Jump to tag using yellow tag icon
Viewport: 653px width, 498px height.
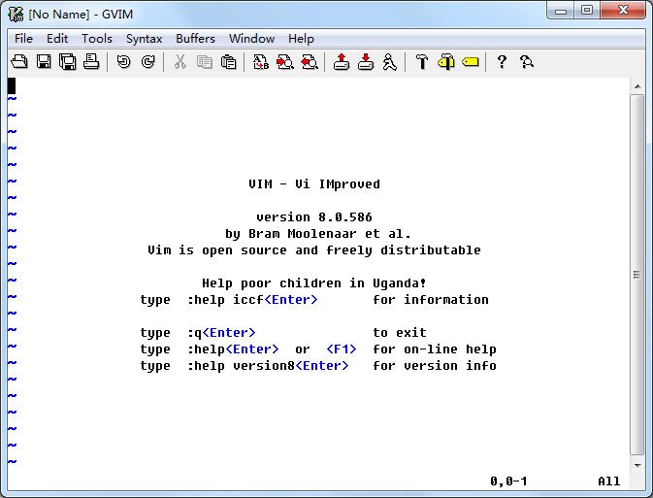pyautogui.click(x=470, y=62)
